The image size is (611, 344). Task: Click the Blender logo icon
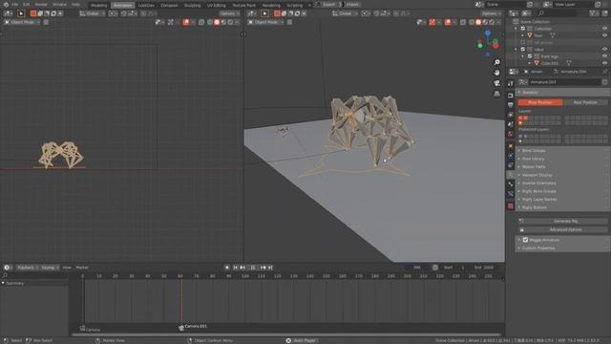[6, 5]
